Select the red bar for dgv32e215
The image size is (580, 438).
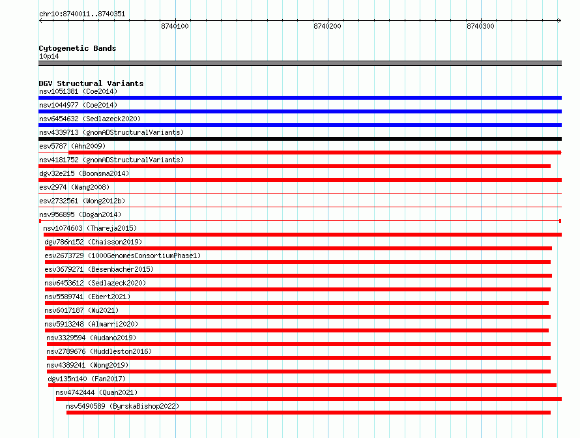click(300, 180)
